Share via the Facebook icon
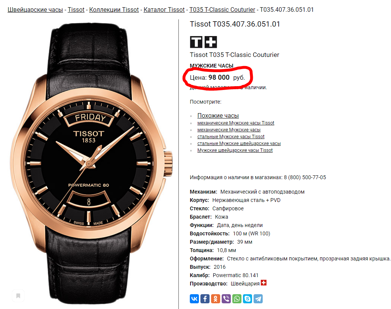 click(205, 298)
